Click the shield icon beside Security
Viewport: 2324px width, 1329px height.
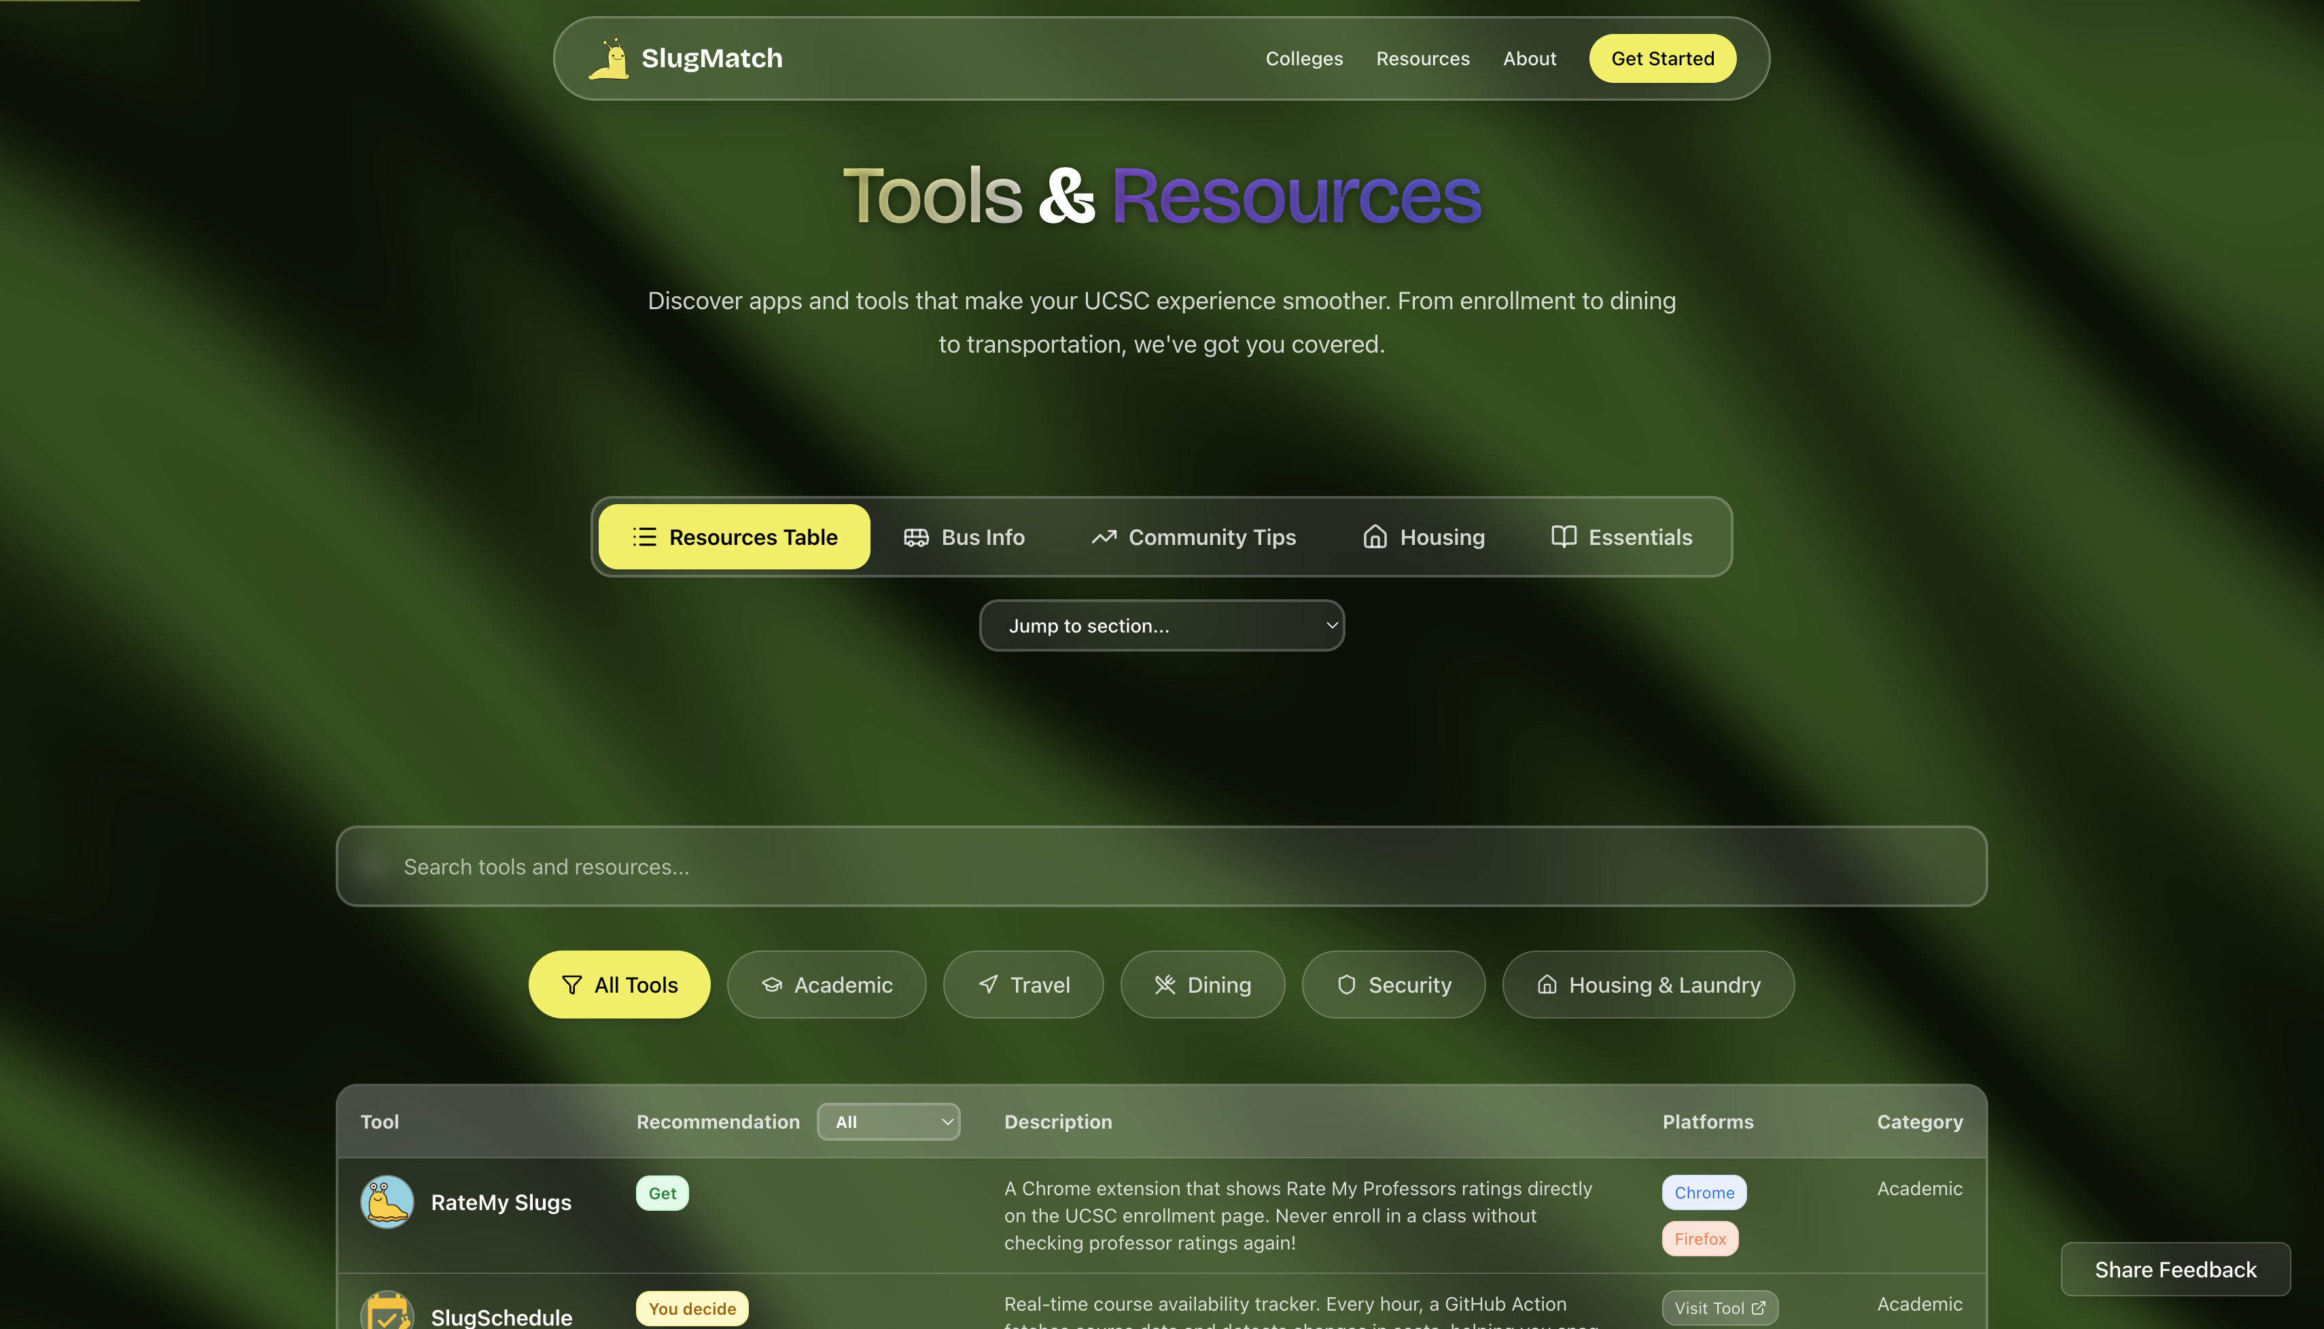1346,985
